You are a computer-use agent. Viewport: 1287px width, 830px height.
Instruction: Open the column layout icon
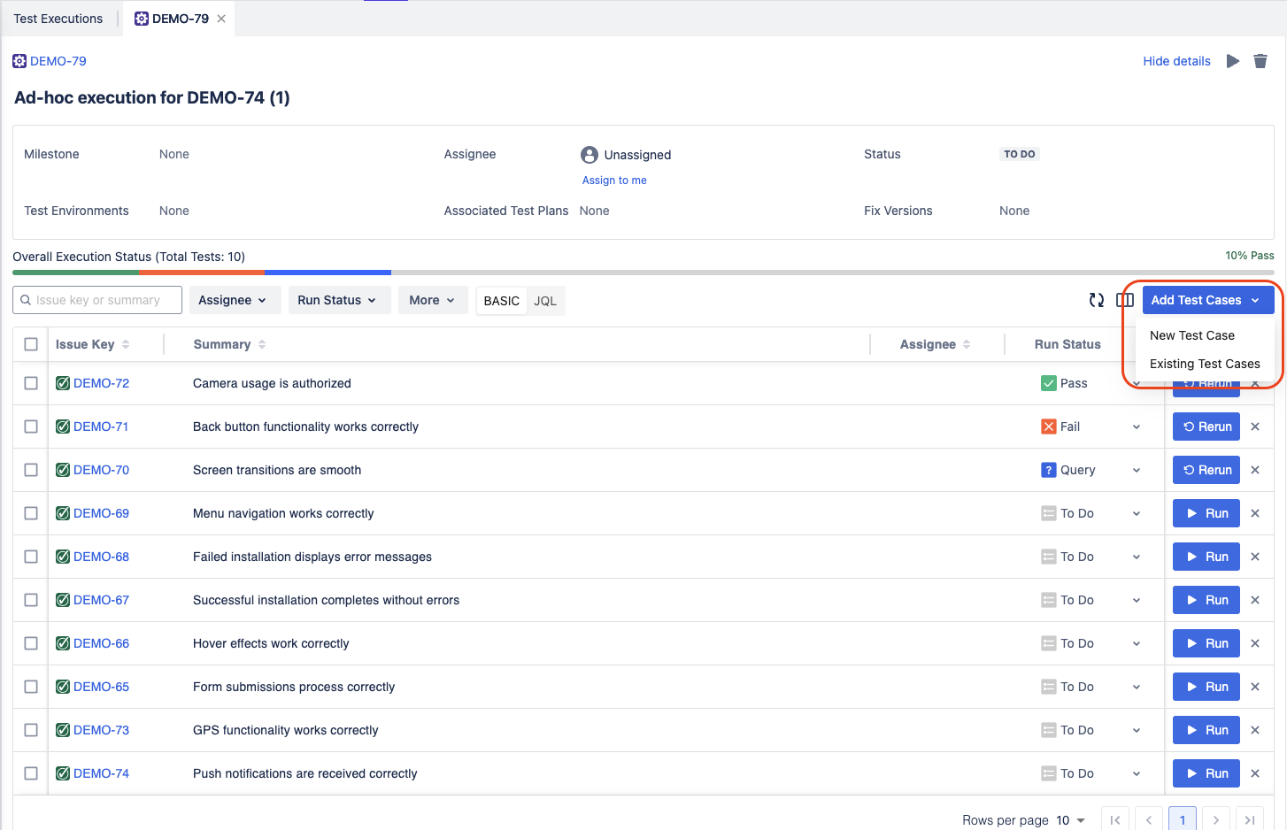coord(1125,300)
